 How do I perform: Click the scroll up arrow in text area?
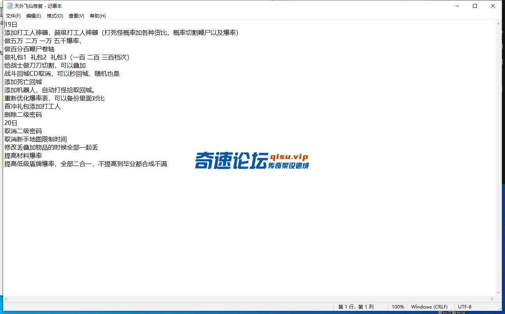pyautogui.click(x=498, y=23)
